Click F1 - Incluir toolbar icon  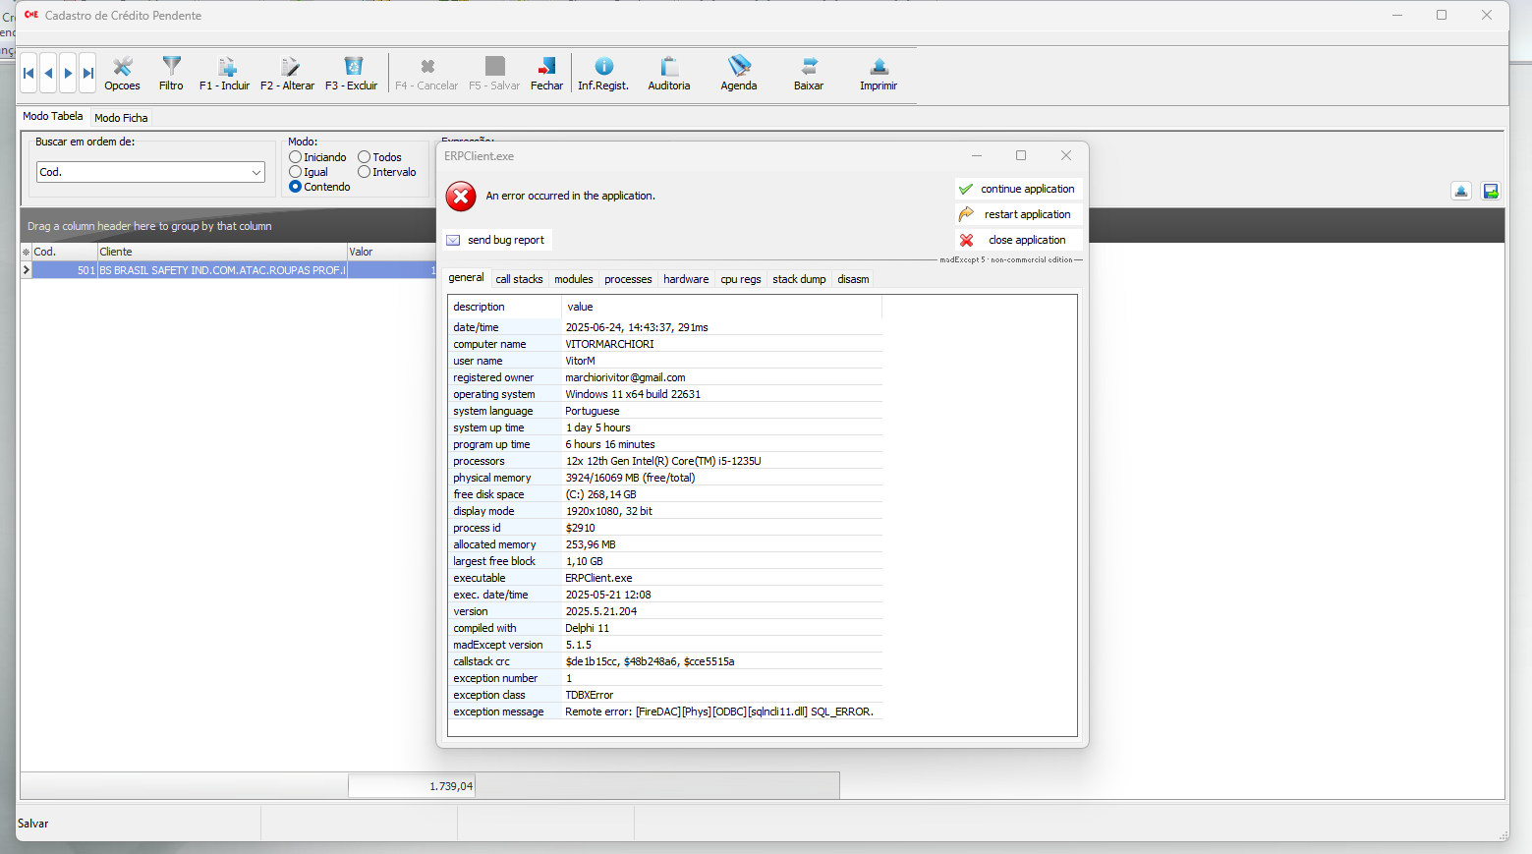226,67
